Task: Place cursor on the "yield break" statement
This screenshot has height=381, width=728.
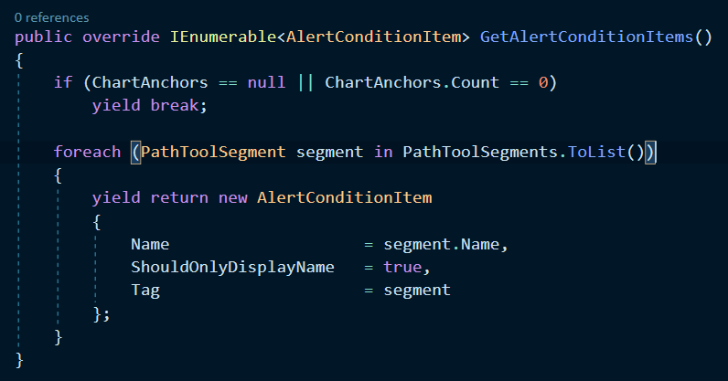Action: [x=150, y=105]
